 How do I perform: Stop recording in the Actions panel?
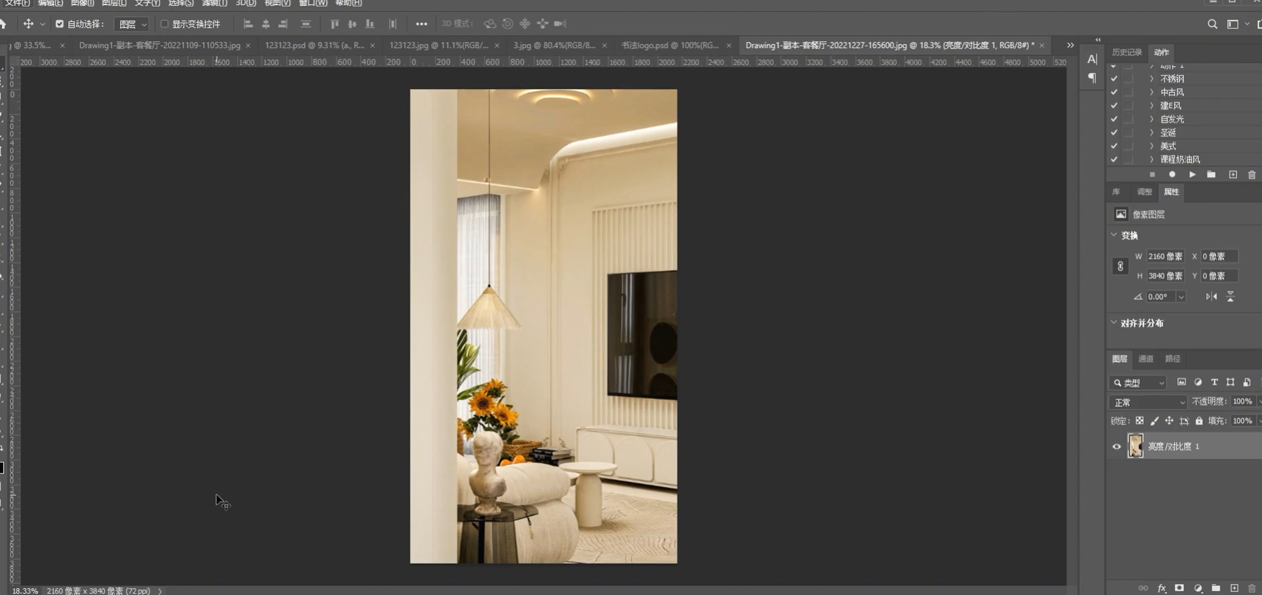[1152, 175]
